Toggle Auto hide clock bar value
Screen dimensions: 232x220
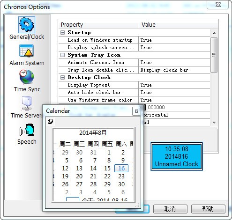(x=174, y=93)
